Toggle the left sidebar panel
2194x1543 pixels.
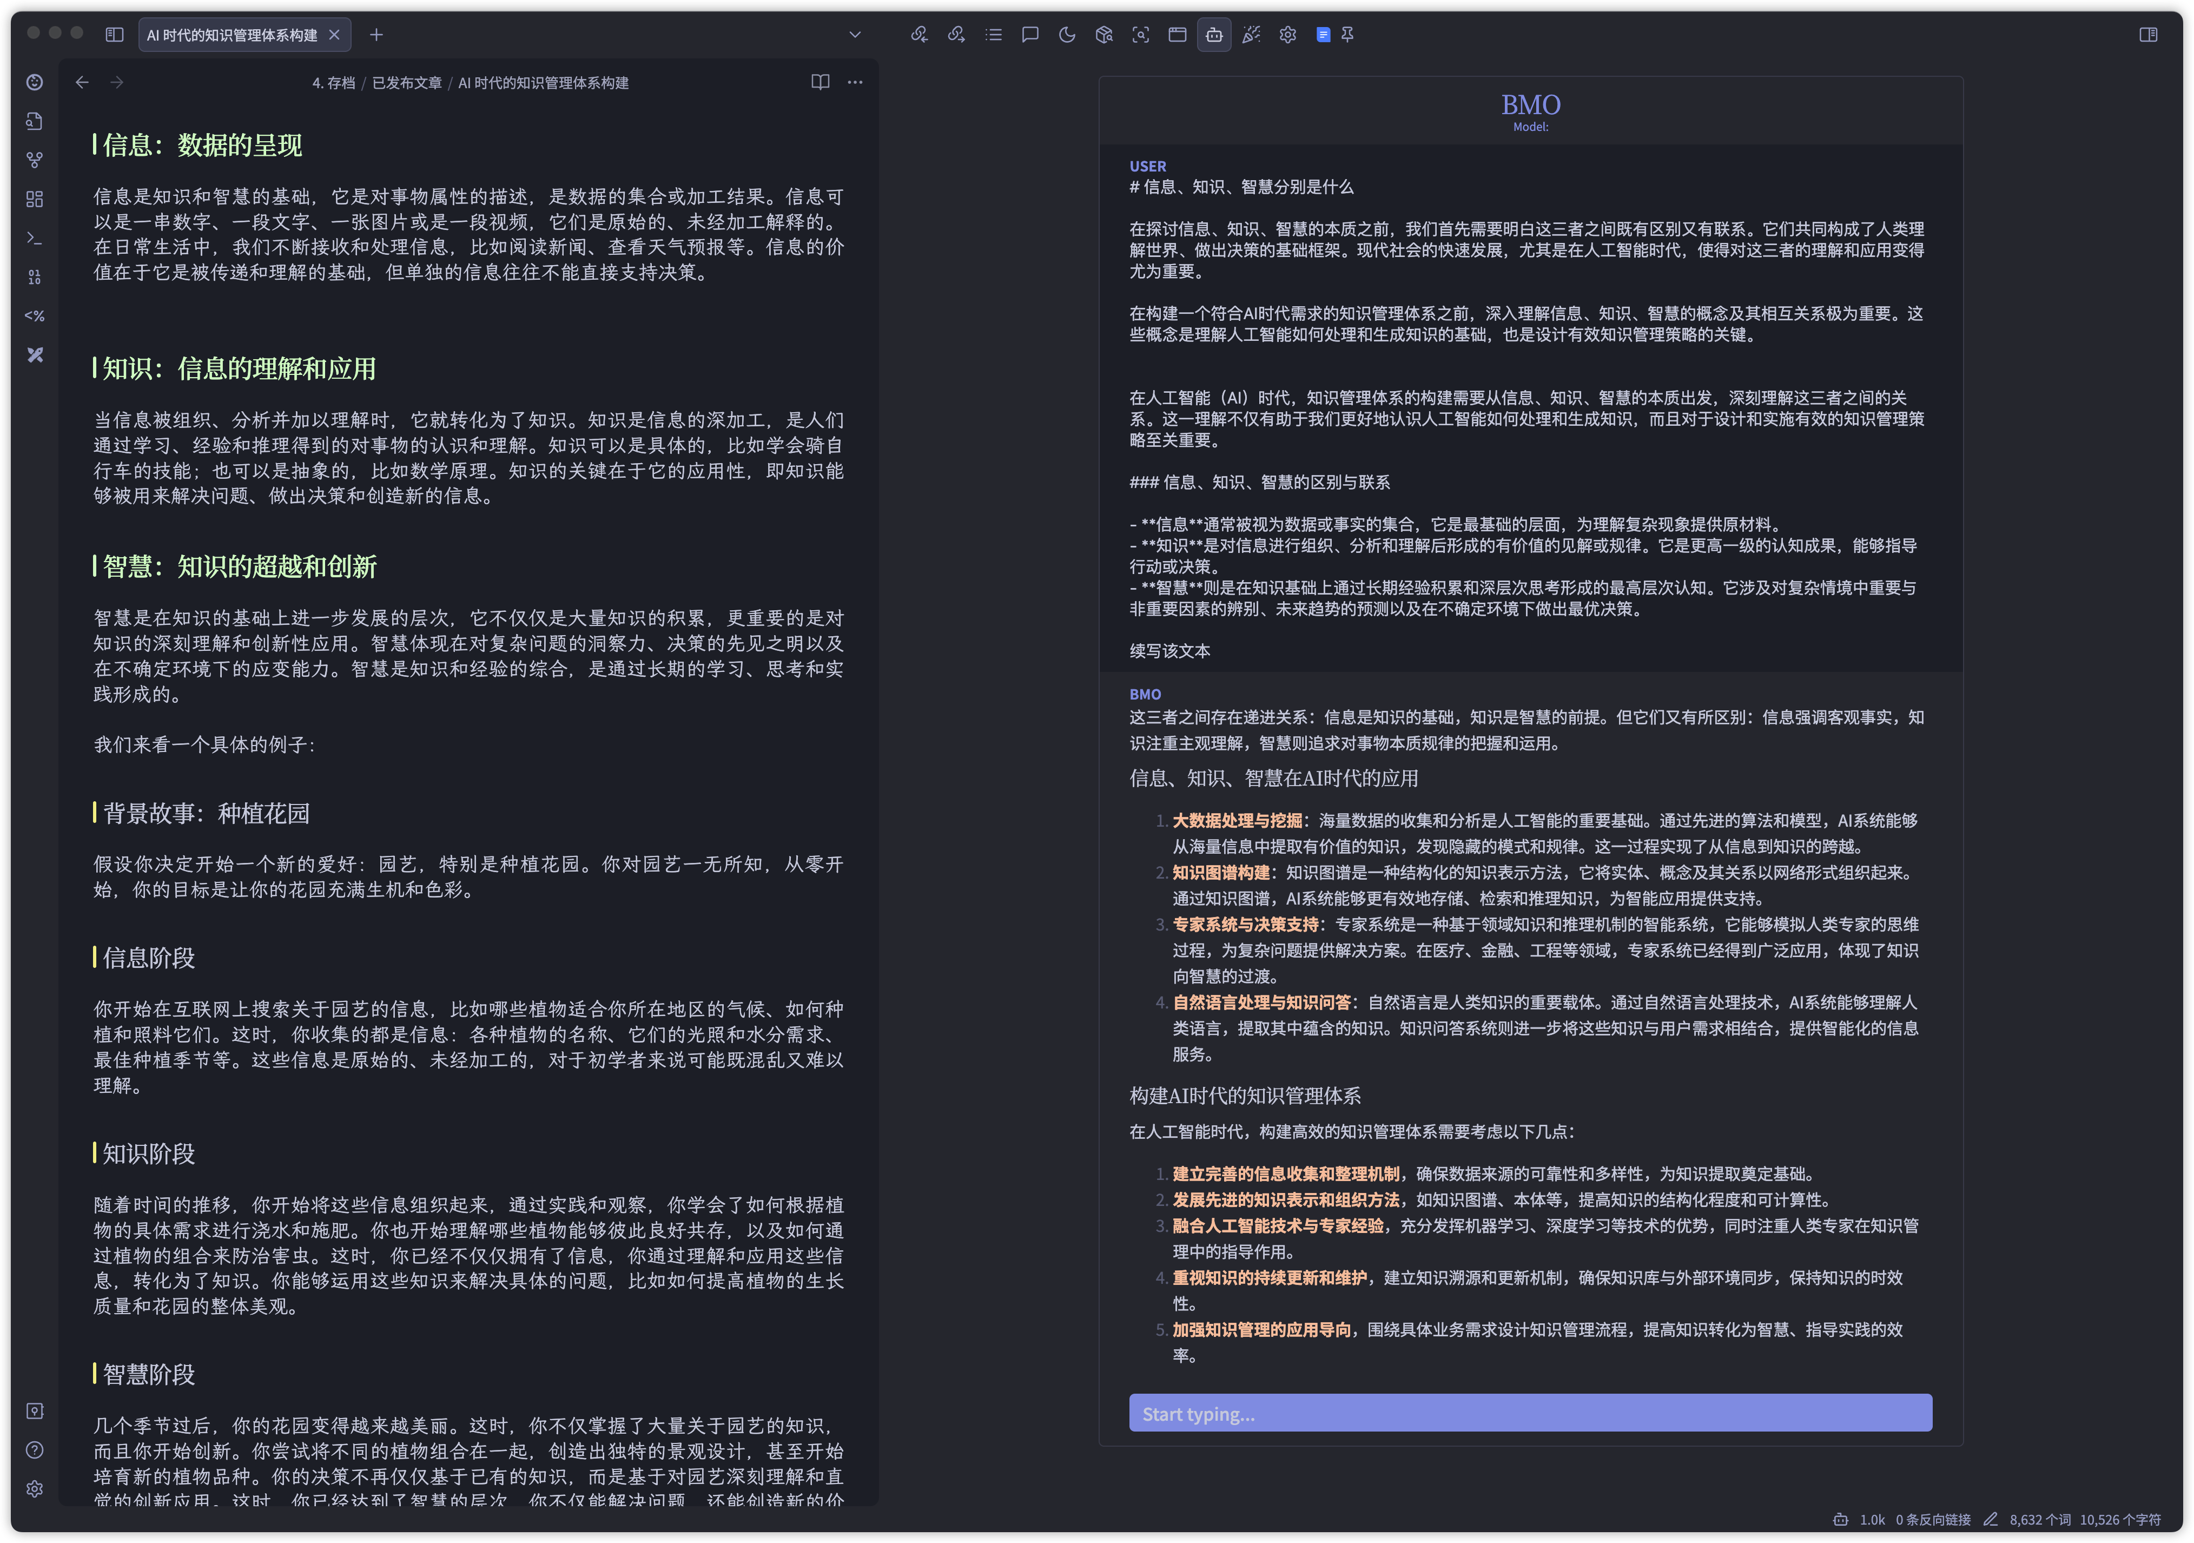(115, 35)
